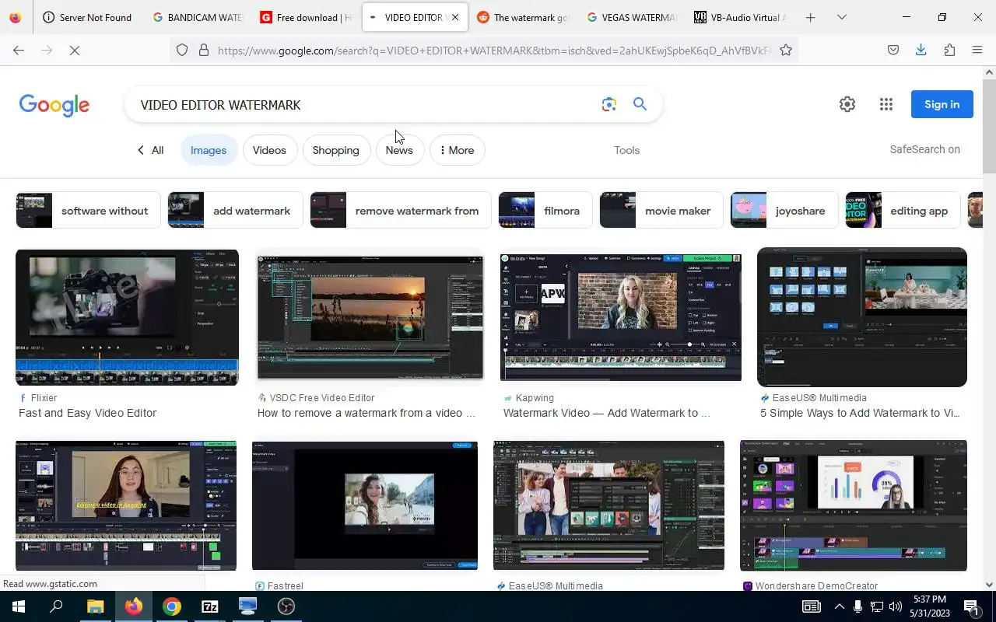The width and height of the screenshot is (996, 622).
Task: Open the notification center icon
Action: point(971,606)
